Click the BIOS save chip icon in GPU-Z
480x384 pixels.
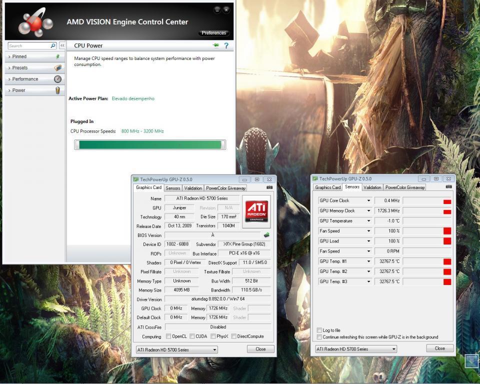(267, 235)
